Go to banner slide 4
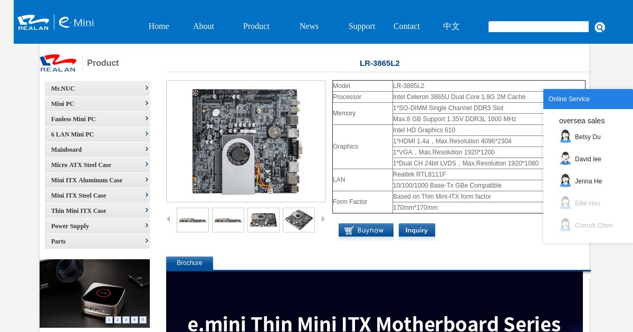633x332 pixels. 135,320
